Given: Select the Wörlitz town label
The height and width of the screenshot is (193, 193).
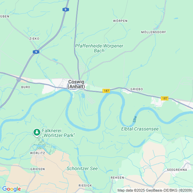Looking at the screenshot, I should tap(38, 153).
